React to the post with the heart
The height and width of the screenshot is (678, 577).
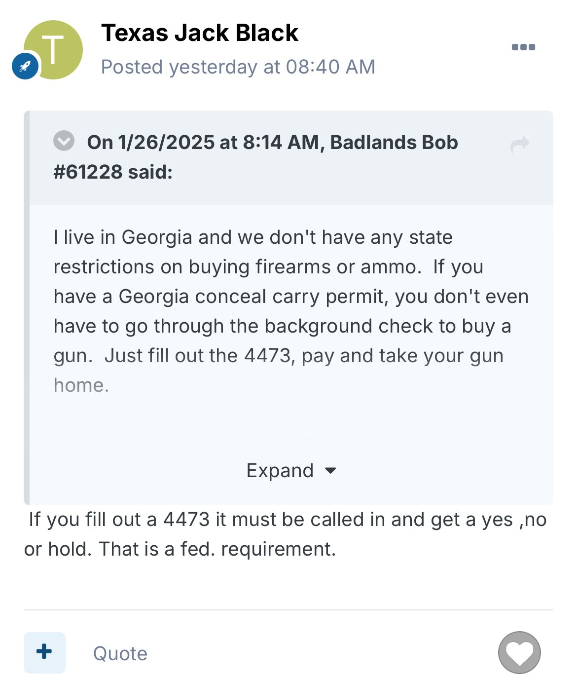[519, 652]
